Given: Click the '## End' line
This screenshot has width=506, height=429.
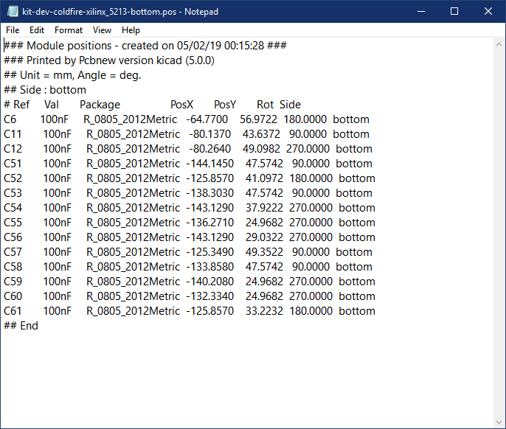Looking at the screenshot, I should pyautogui.click(x=21, y=326).
